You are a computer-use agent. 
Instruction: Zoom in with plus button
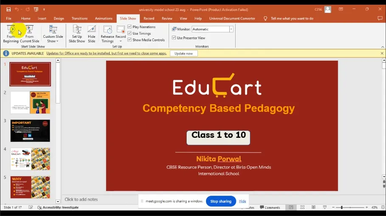366,208
